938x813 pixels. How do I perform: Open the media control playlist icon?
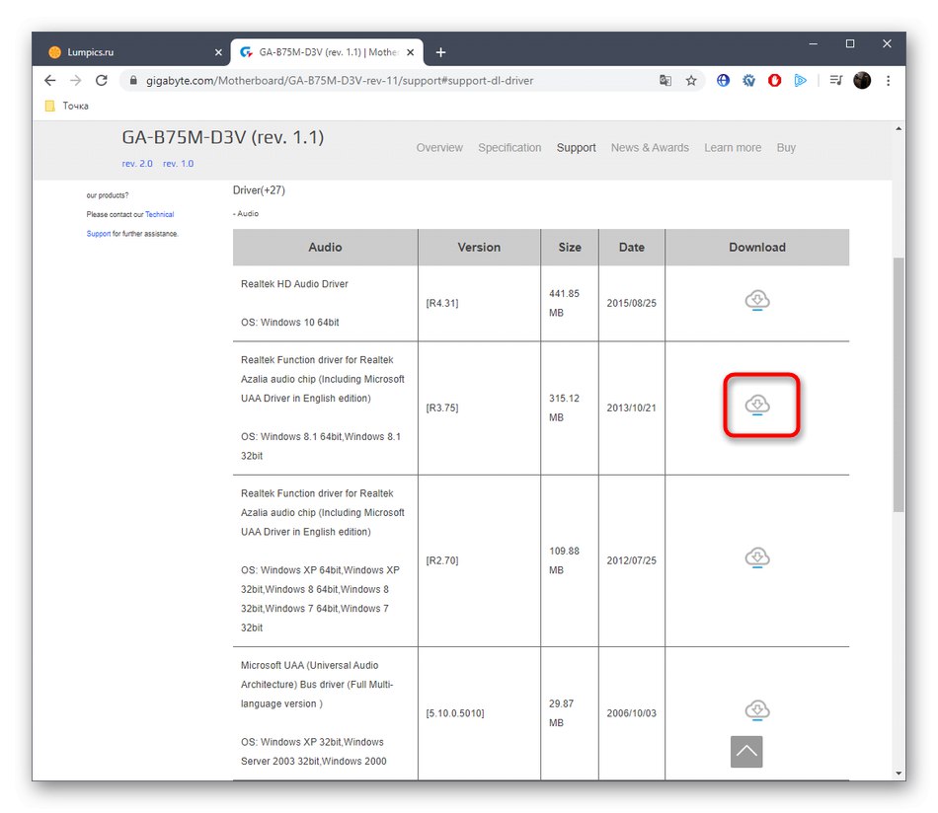click(836, 80)
